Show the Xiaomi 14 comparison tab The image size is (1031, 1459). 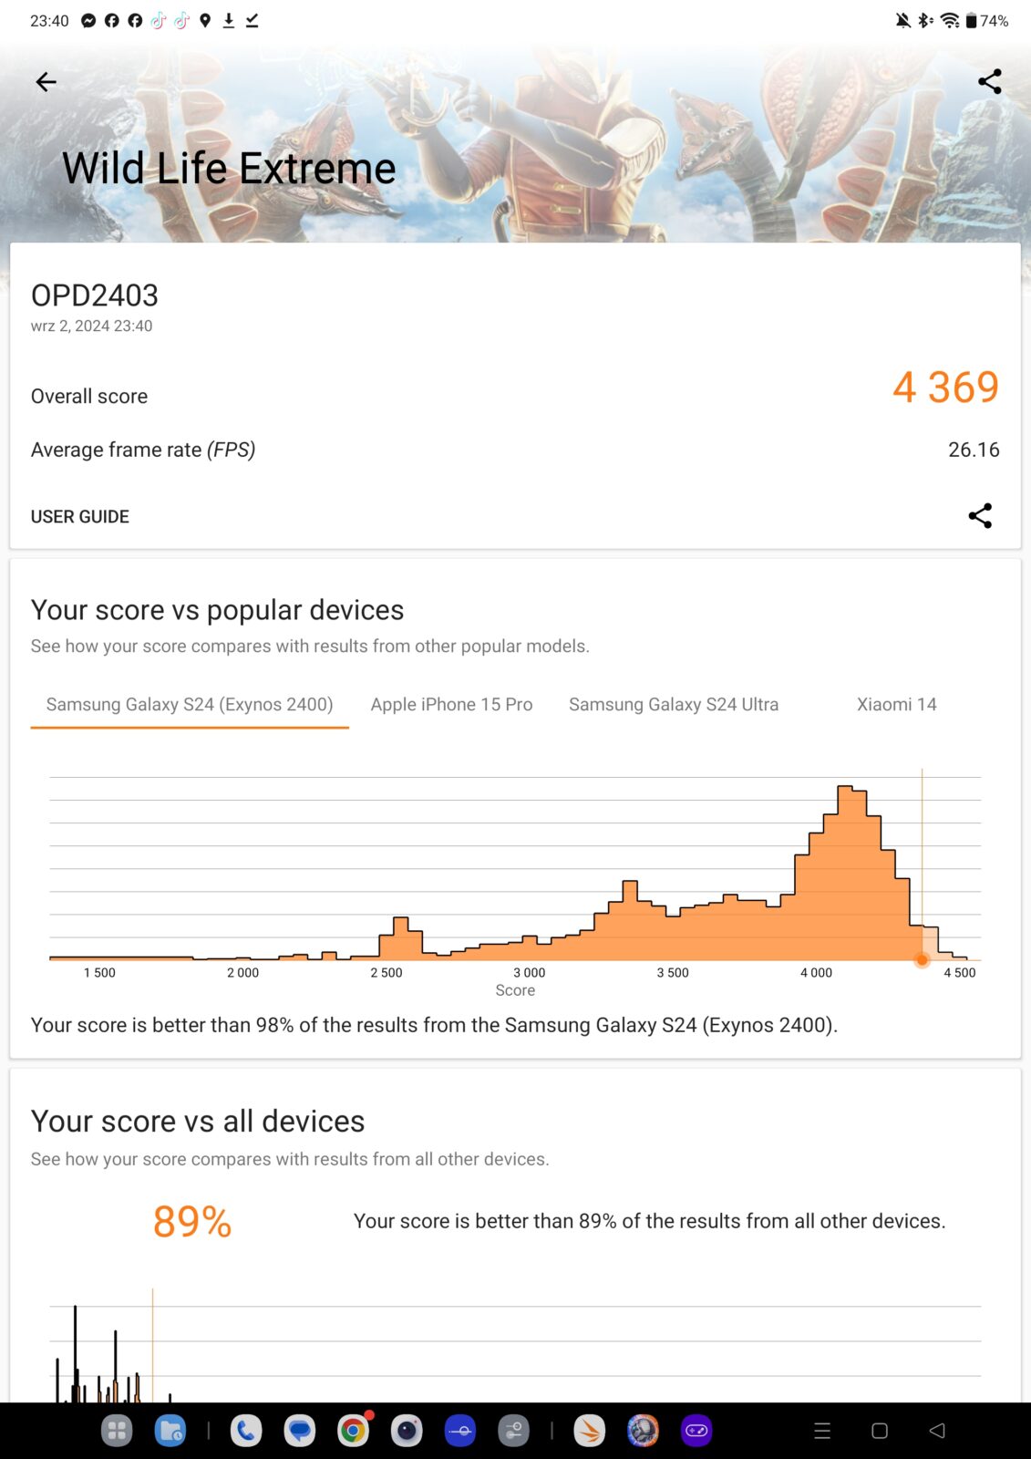point(896,705)
